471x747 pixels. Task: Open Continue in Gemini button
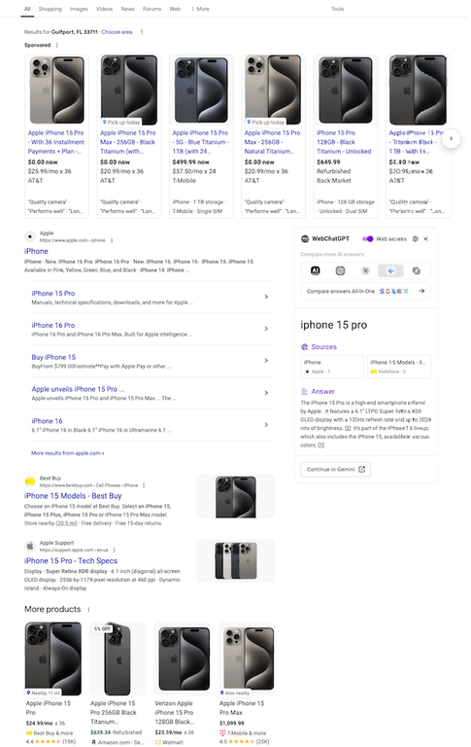click(335, 469)
